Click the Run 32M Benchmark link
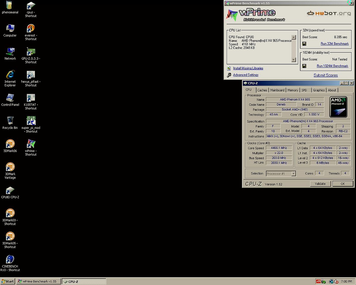 point(335,44)
